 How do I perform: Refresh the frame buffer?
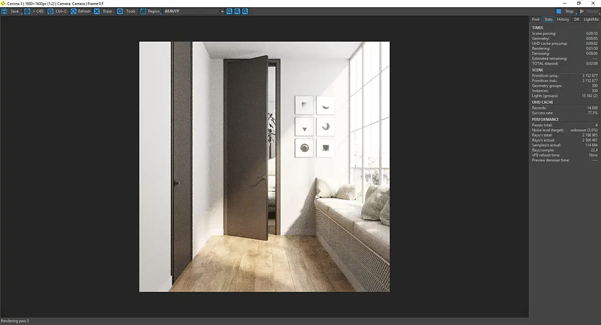[x=80, y=12]
